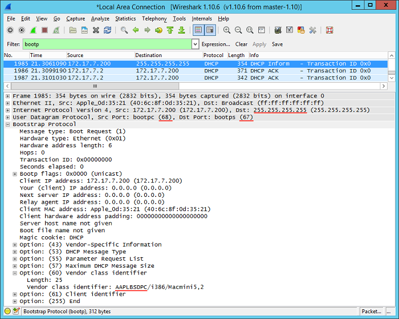Start a new live capture
Image resolution: width=399 pixels, height=319 pixels.
pos(33,30)
